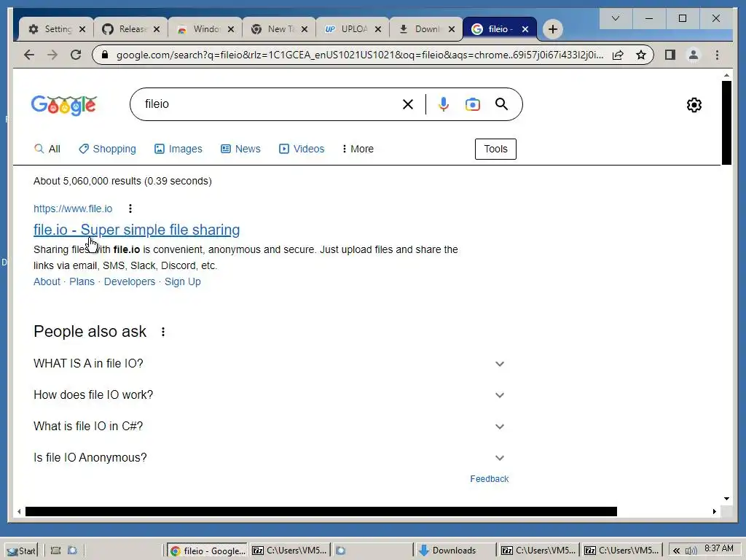Close the GitHub Releases tab
This screenshot has width=746, height=560.
pyautogui.click(x=157, y=29)
